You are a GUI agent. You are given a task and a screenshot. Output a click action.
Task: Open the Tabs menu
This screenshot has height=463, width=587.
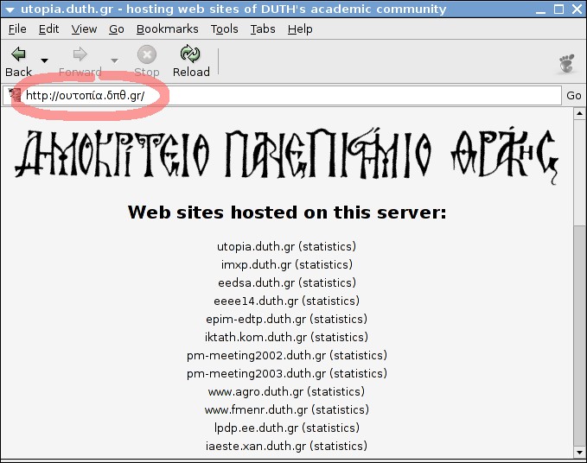[262, 29]
